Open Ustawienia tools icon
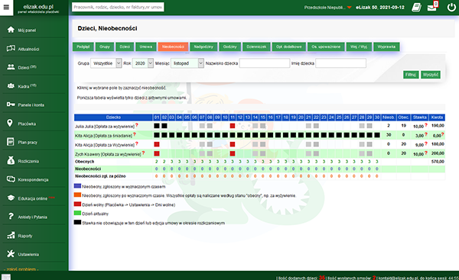Viewport: 459px width, 280px height. pyautogui.click(x=11, y=254)
